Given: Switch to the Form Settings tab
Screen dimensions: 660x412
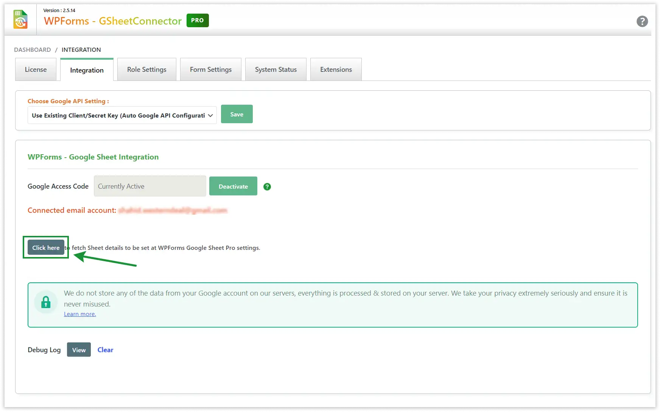Looking at the screenshot, I should [x=210, y=69].
